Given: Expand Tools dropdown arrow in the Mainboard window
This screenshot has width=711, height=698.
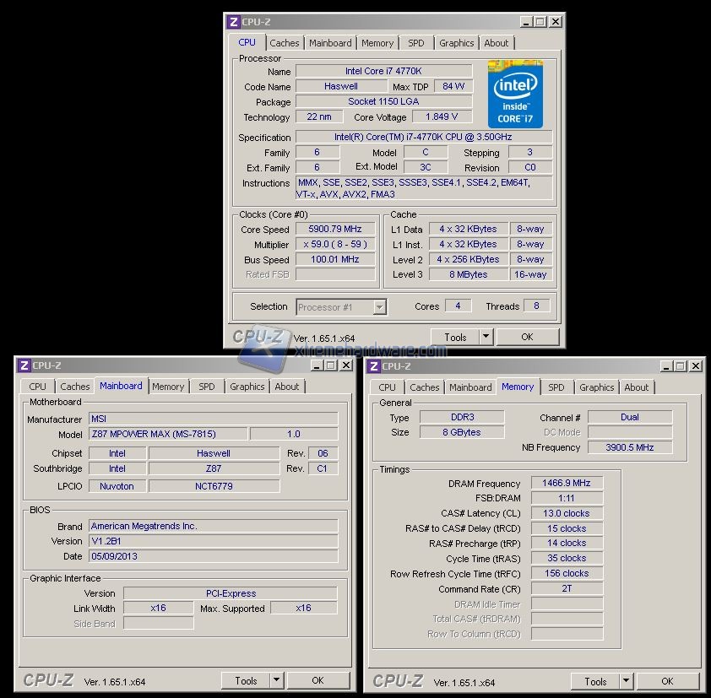Looking at the screenshot, I should pyautogui.click(x=276, y=680).
